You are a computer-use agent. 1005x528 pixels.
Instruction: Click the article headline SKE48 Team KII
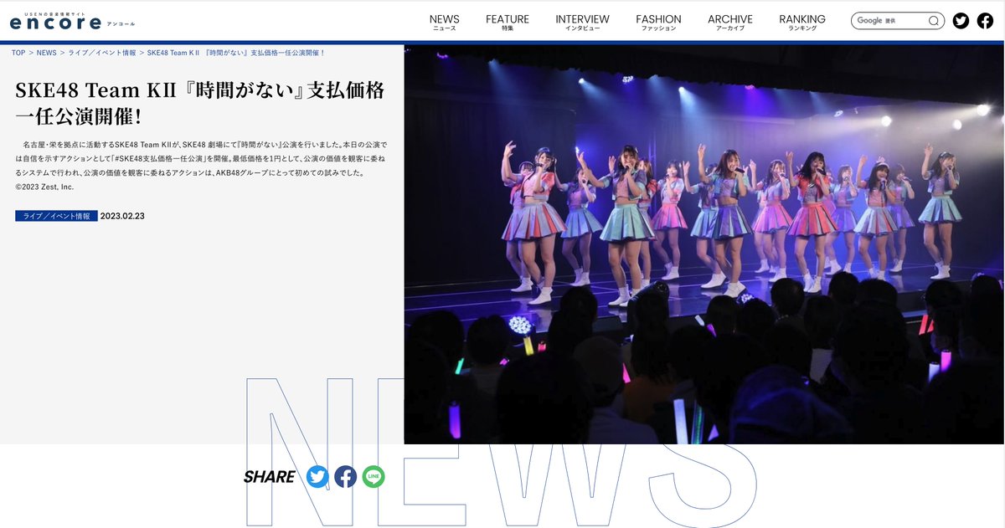[x=200, y=103]
